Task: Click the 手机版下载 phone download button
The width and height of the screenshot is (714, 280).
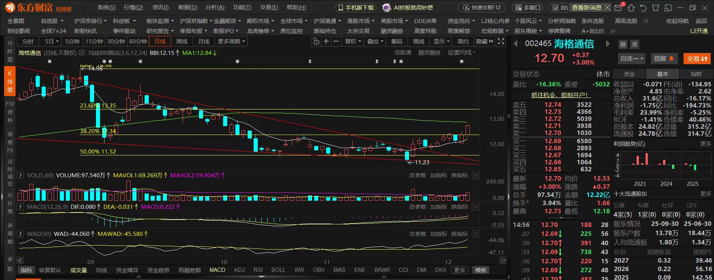Action: tap(356, 7)
